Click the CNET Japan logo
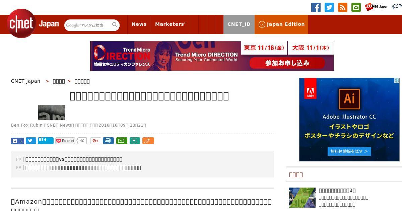Viewport: 402px width, 211px height. click(33, 24)
